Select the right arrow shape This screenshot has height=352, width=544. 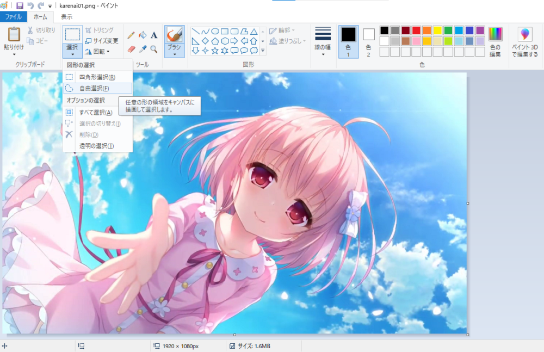[x=234, y=41]
